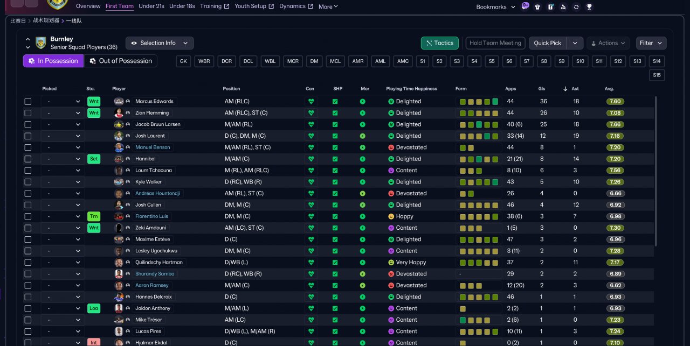Click Manuel Benson's devastated face icon
The image size is (690, 346).
pyautogui.click(x=391, y=147)
